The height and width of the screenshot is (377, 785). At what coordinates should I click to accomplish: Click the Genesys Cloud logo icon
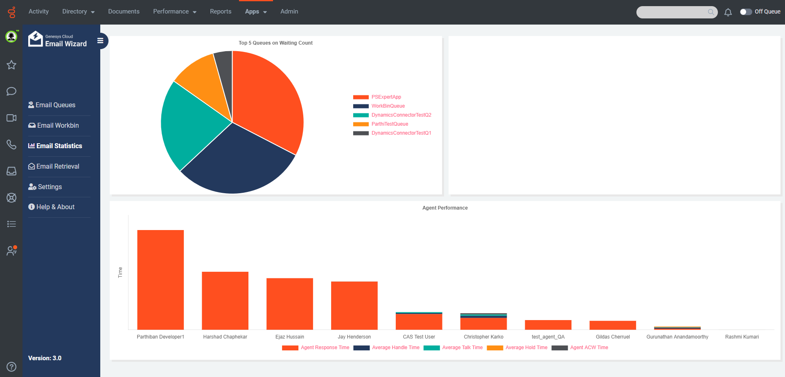[11, 12]
